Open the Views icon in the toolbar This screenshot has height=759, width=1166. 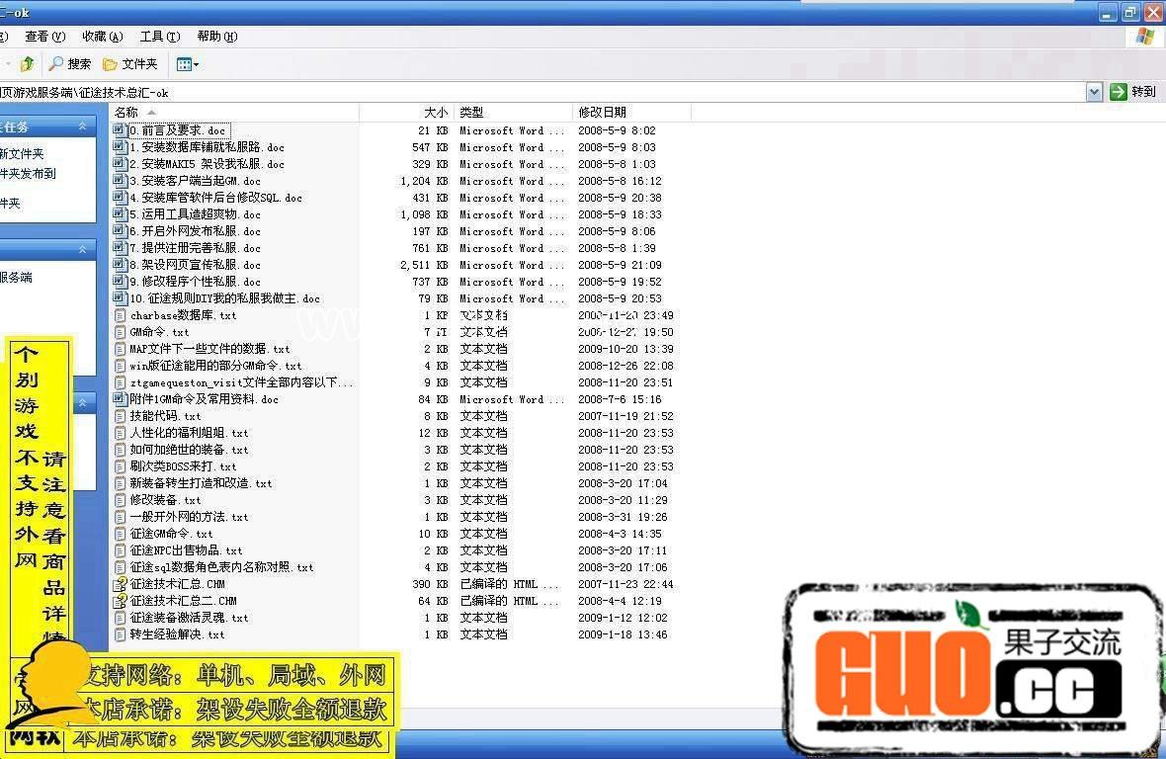(x=184, y=64)
